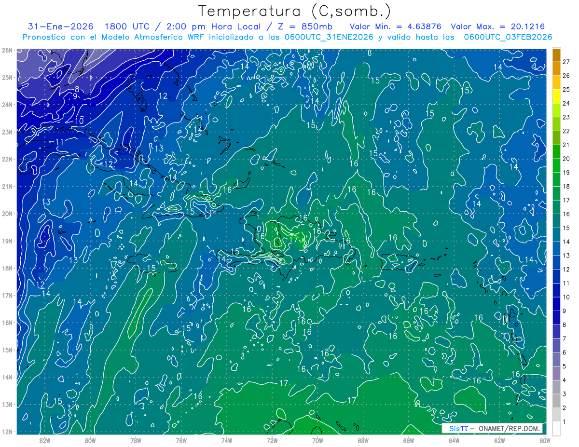The height and width of the screenshot is (447, 579).
Task: Click the "Valor Min. = 4.63876" value
Action: (x=395, y=27)
